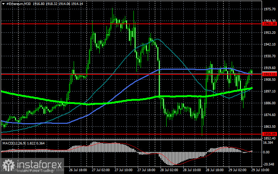Click the #Ethereum,M30 chart symbol label

(x=19, y=4)
